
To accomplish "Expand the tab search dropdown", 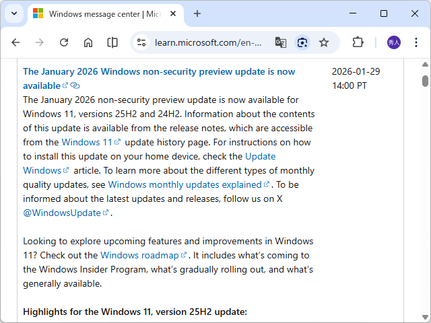I will pos(14,13).
